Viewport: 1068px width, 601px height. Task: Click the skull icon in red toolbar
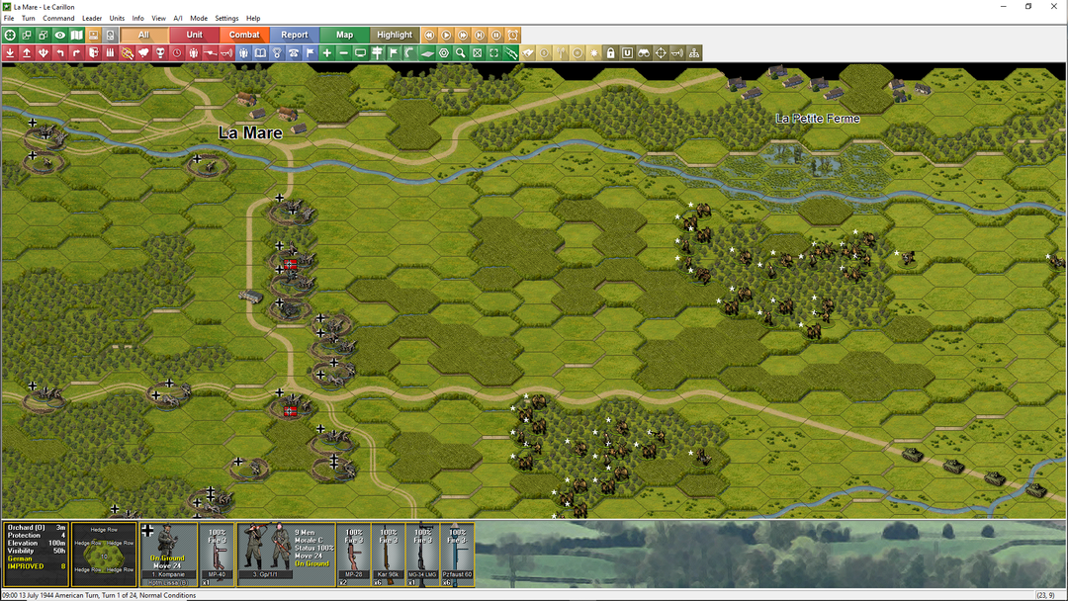pos(160,52)
